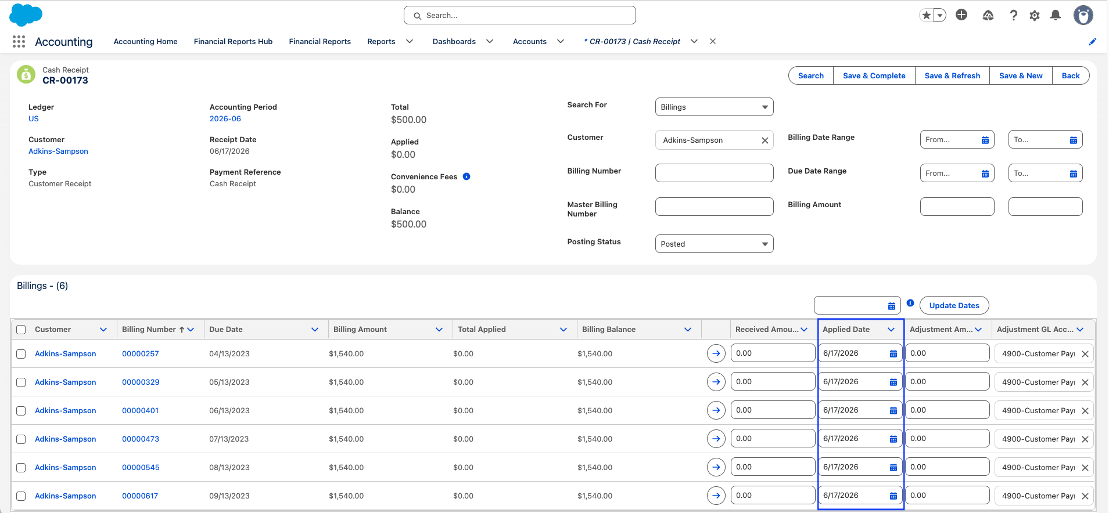Open the Posting Status dropdown
Screen dimensions: 1109x513
pos(714,244)
